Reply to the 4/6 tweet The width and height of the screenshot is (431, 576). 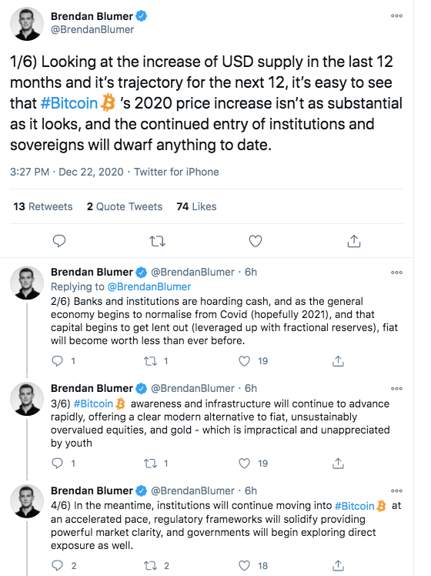coord(57,565)
